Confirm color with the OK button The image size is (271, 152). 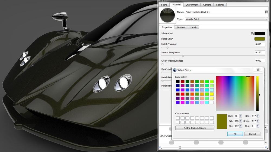pyautogui.click(x=235, y=134)
